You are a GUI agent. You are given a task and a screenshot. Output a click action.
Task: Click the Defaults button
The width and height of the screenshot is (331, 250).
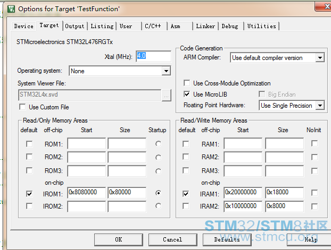click(227, 239)
